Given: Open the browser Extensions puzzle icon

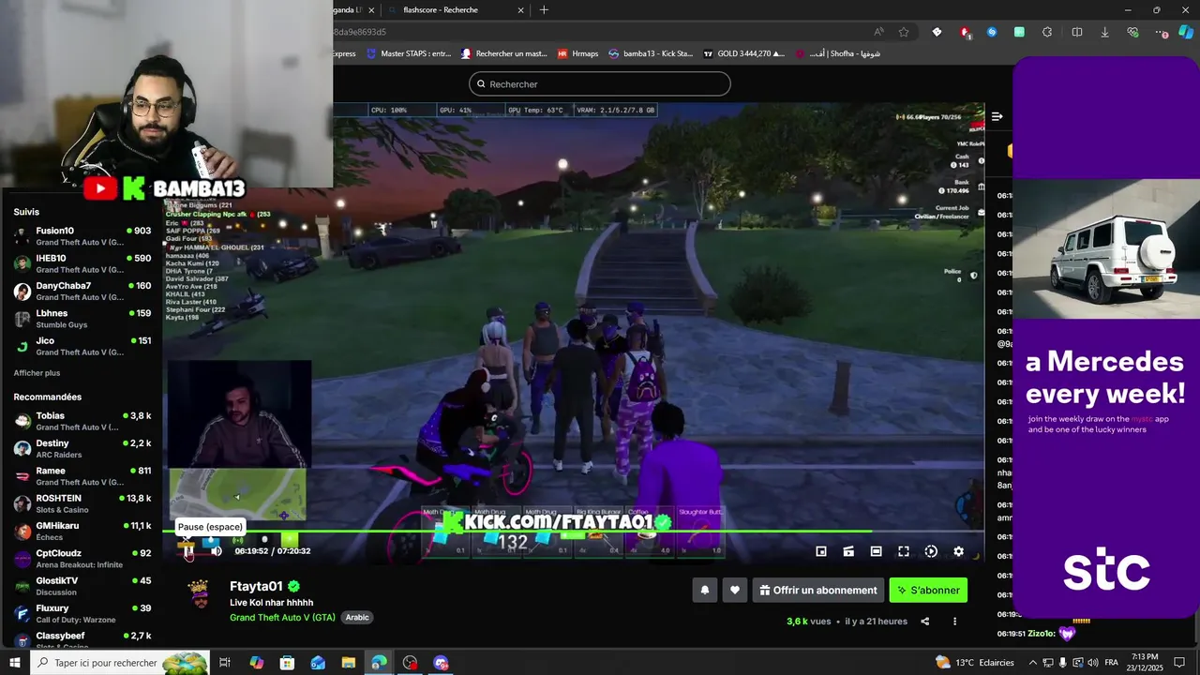Looking at the screenshot, I should pyautogui.click(x=1047, y=32).
